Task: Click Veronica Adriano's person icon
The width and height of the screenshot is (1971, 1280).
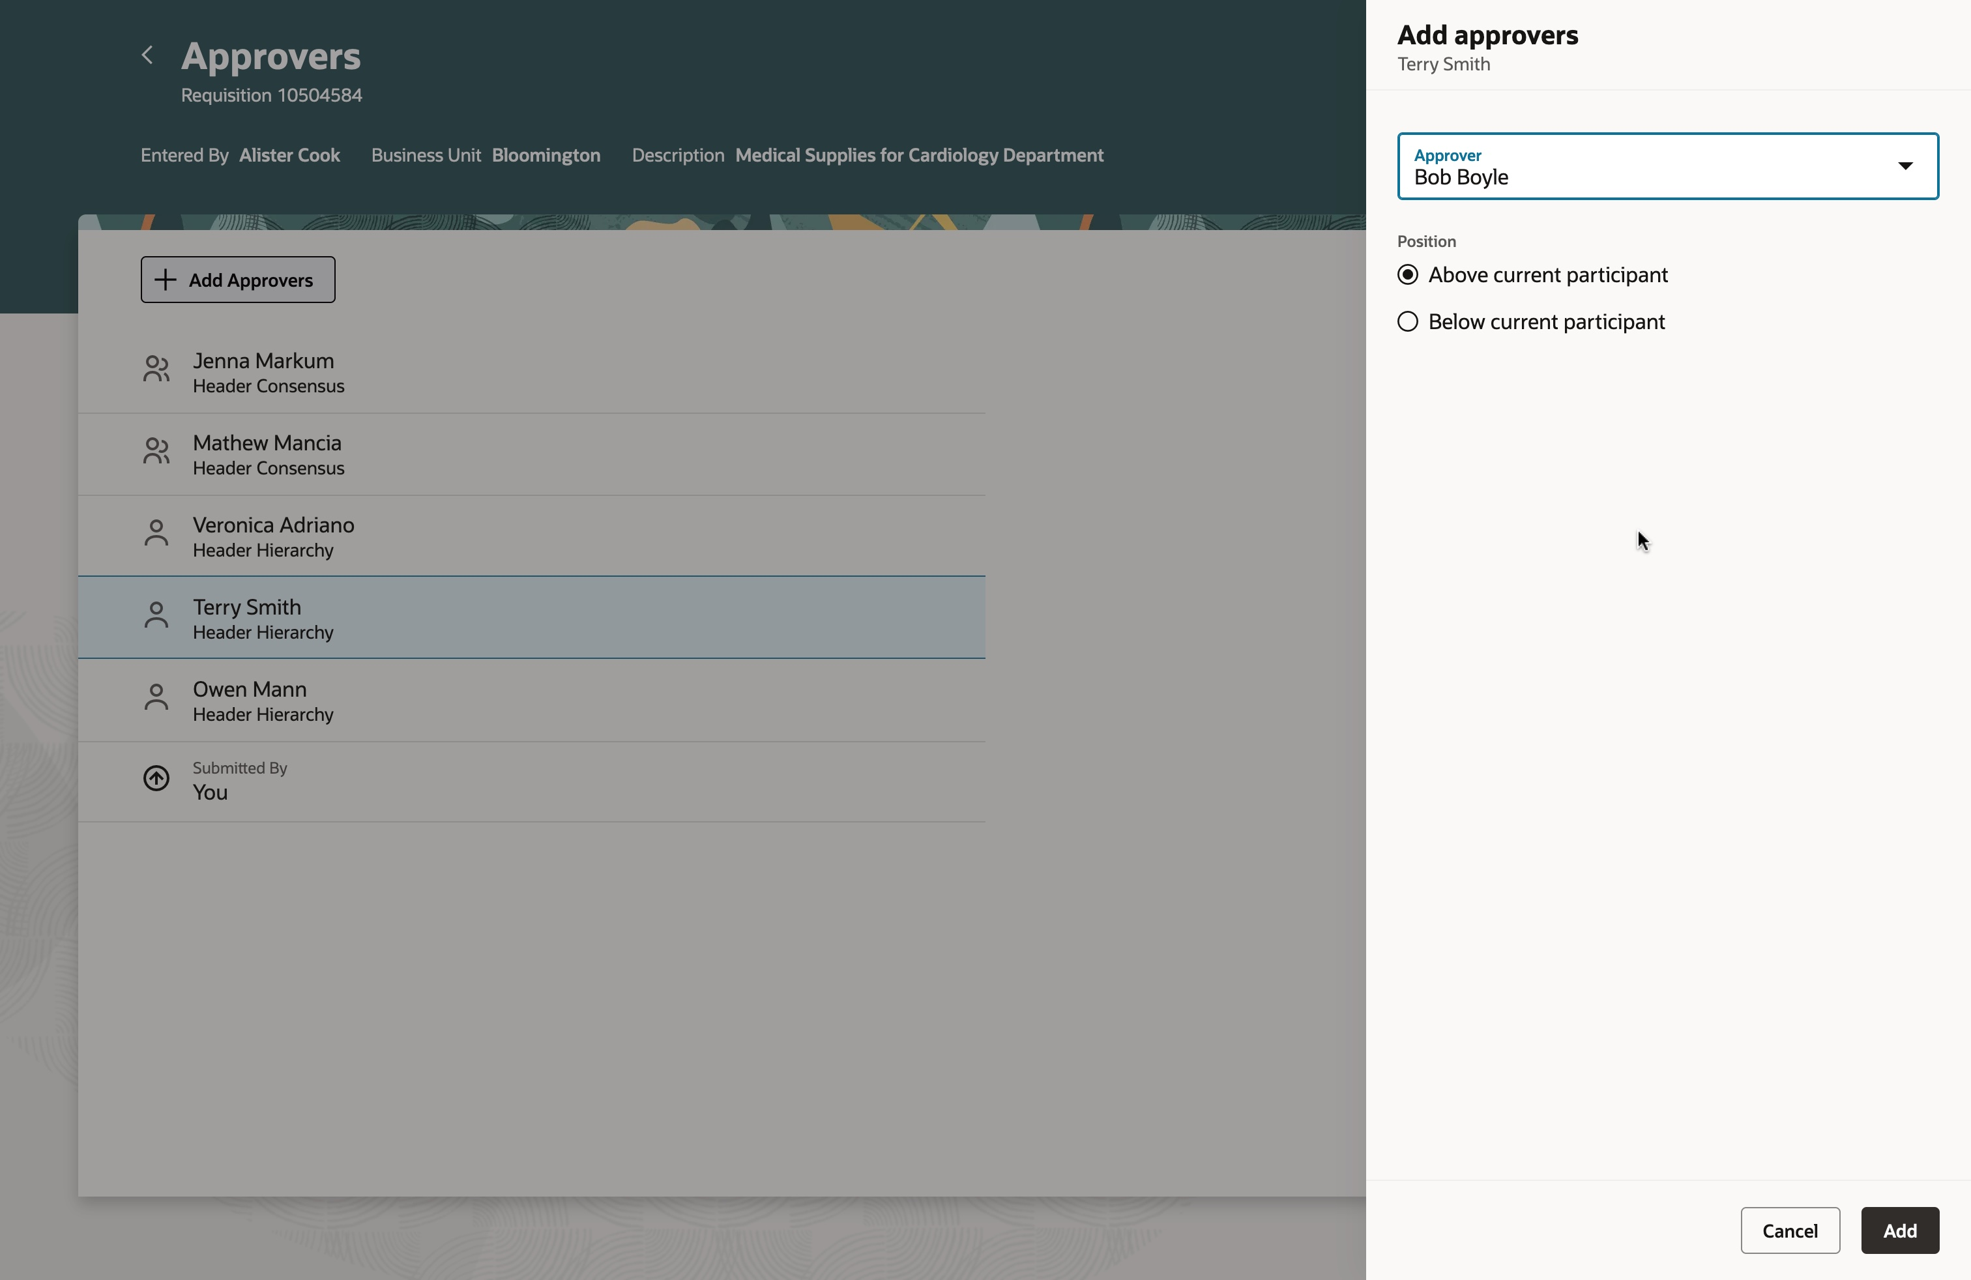Action: pyautogui.click(x=156, y=532)
